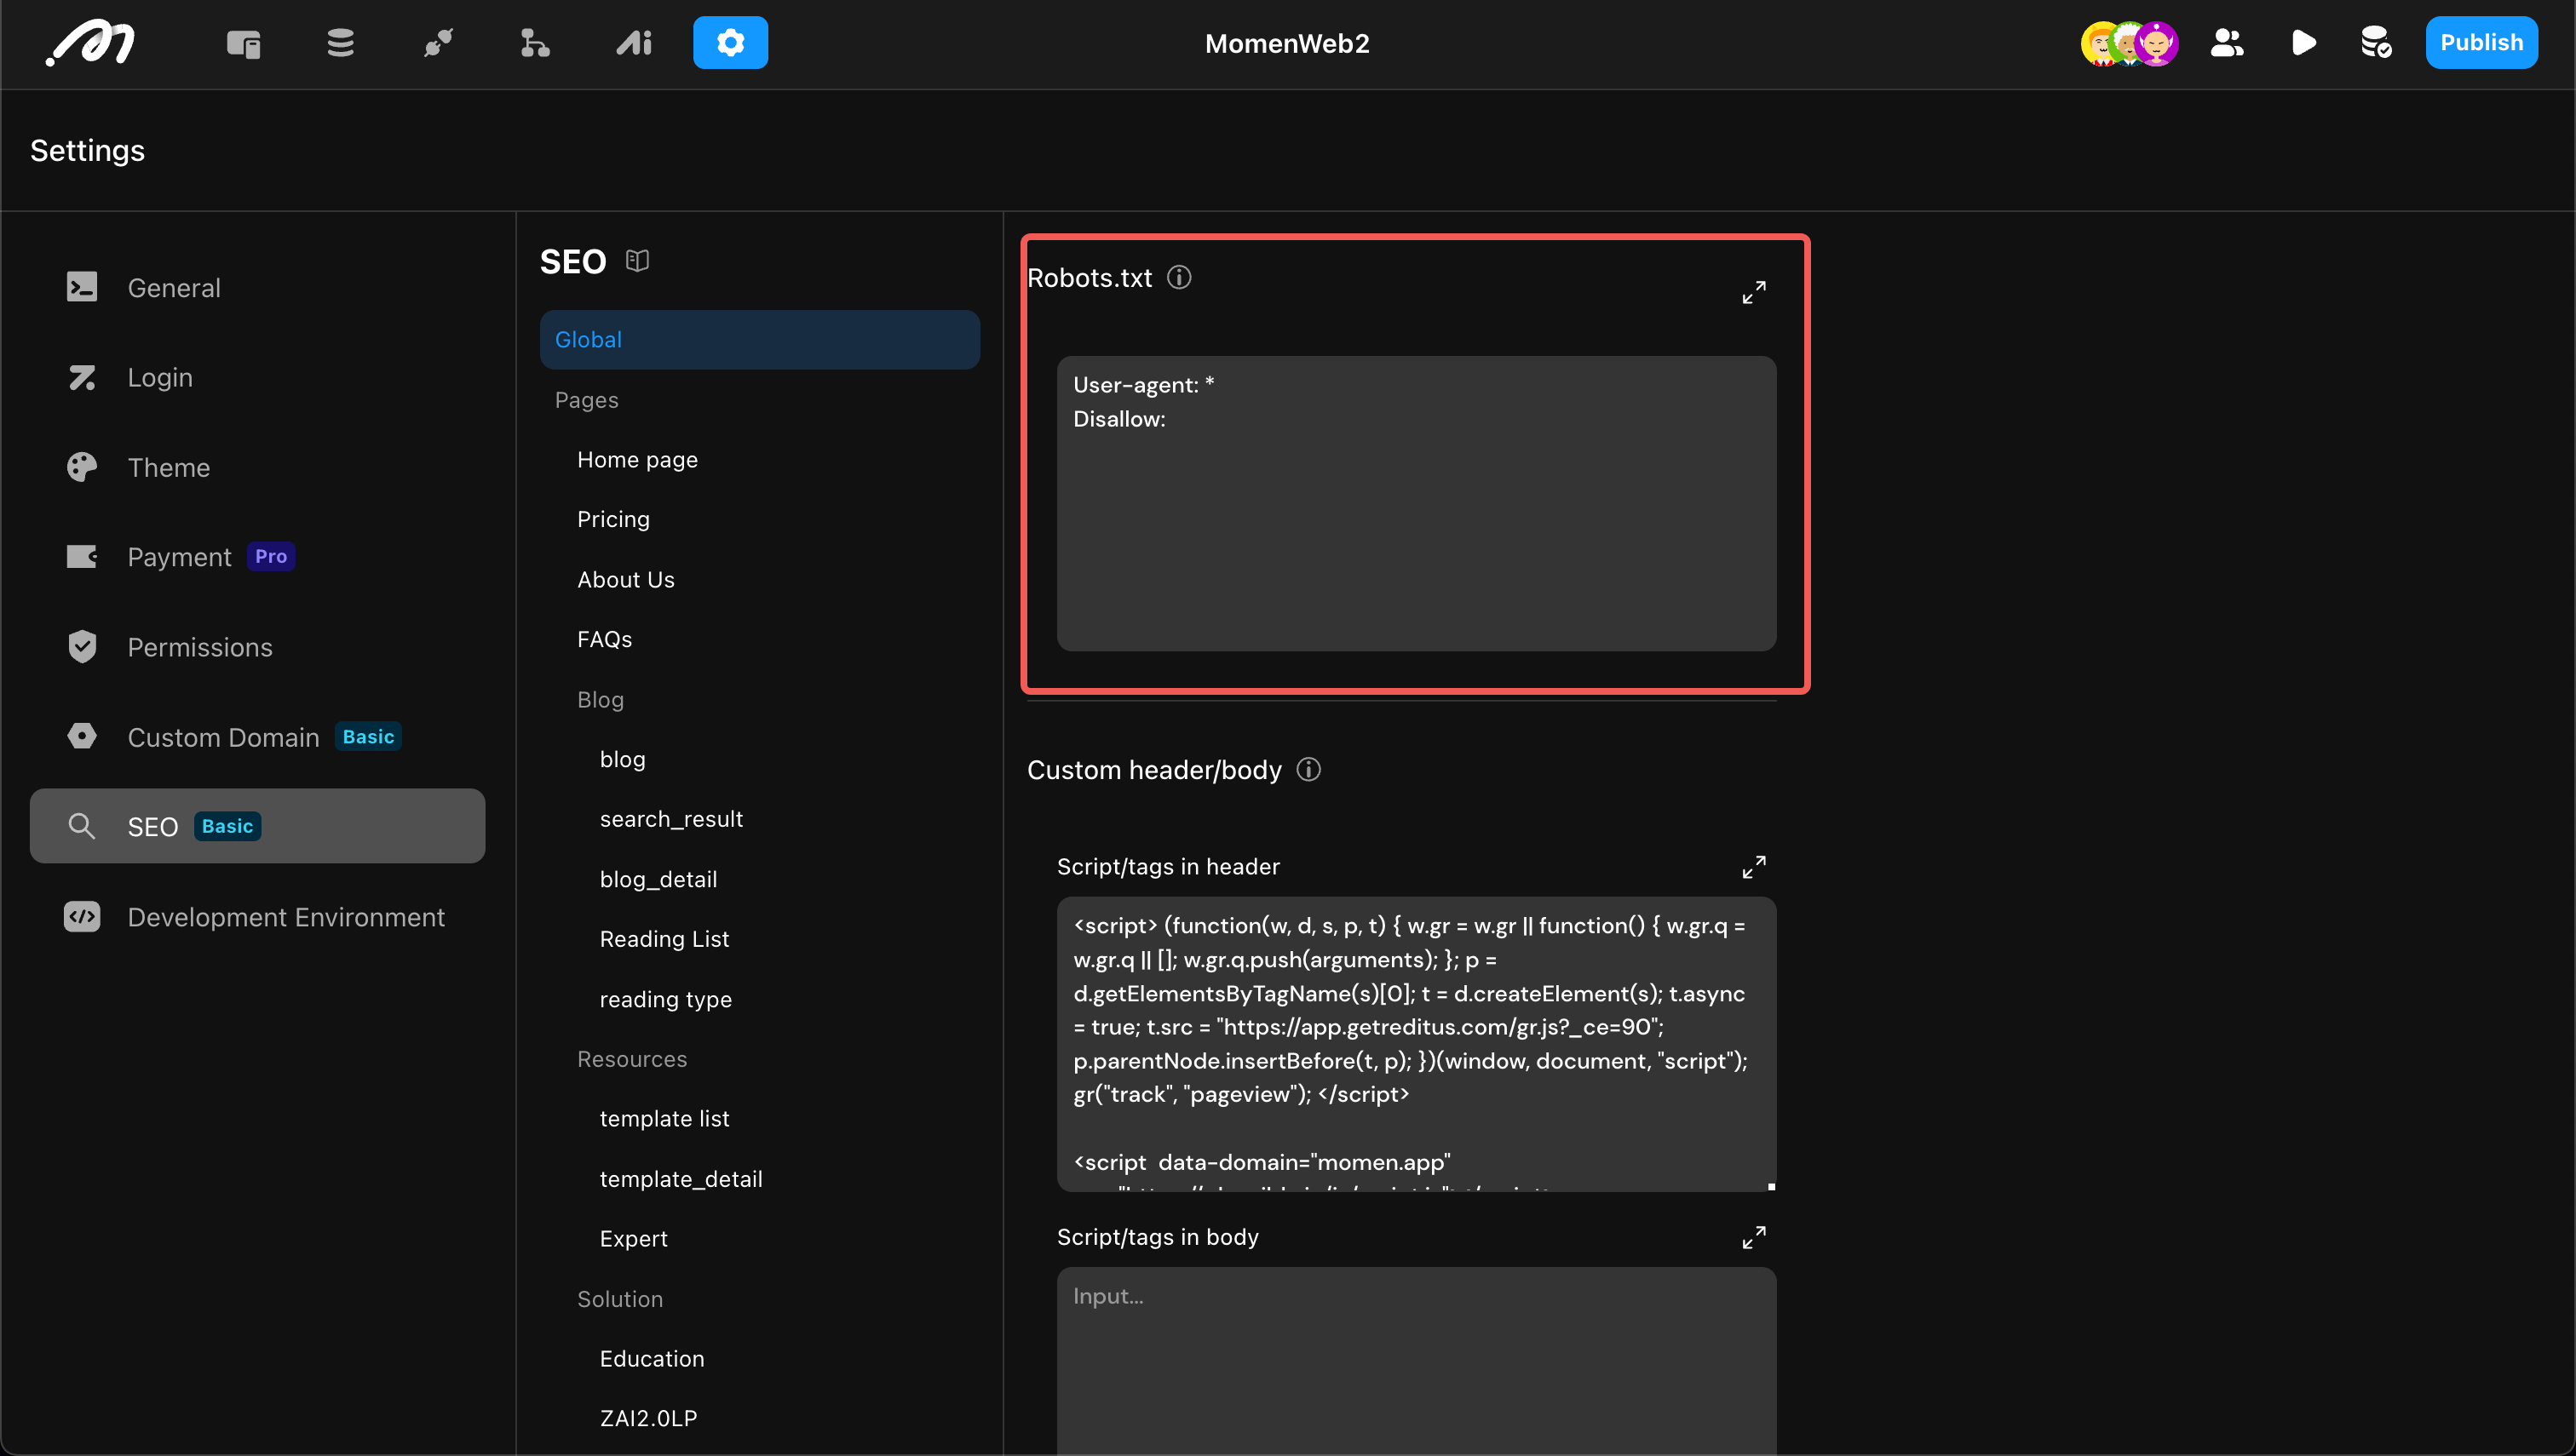Open General settings
Image resolution: width=2576 pixels, height=1456 pixels.
(257, 287)
